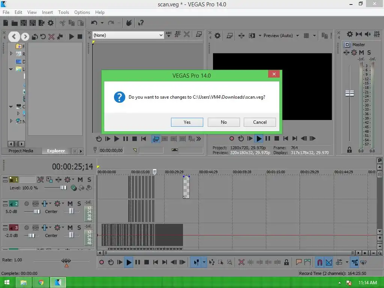Open the File menu
The image size is (384, 288).
(6, 12)
